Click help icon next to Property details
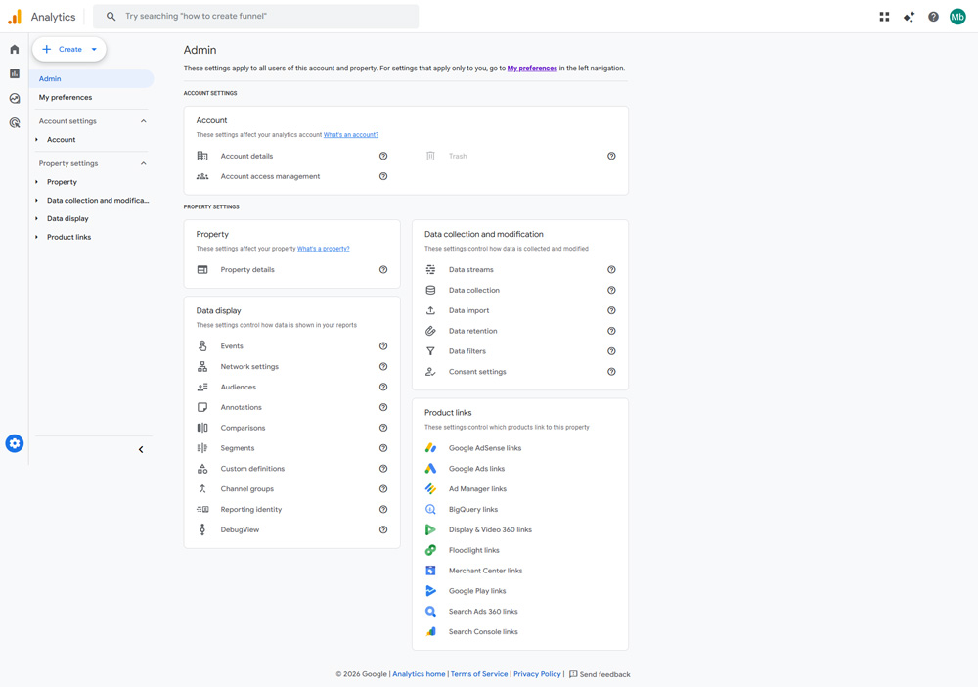The height and width of the screenshot is (687, 978). pyautogui.click(x=383, y=269)
